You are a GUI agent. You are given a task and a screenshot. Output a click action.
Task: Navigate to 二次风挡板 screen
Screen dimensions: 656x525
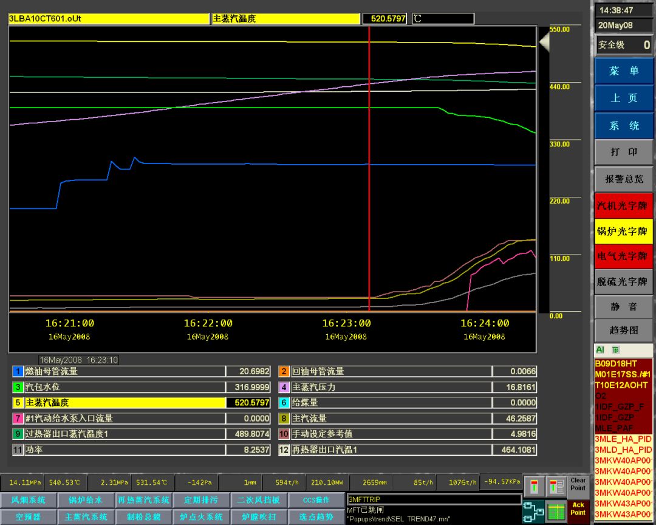(x=259, y=500)
